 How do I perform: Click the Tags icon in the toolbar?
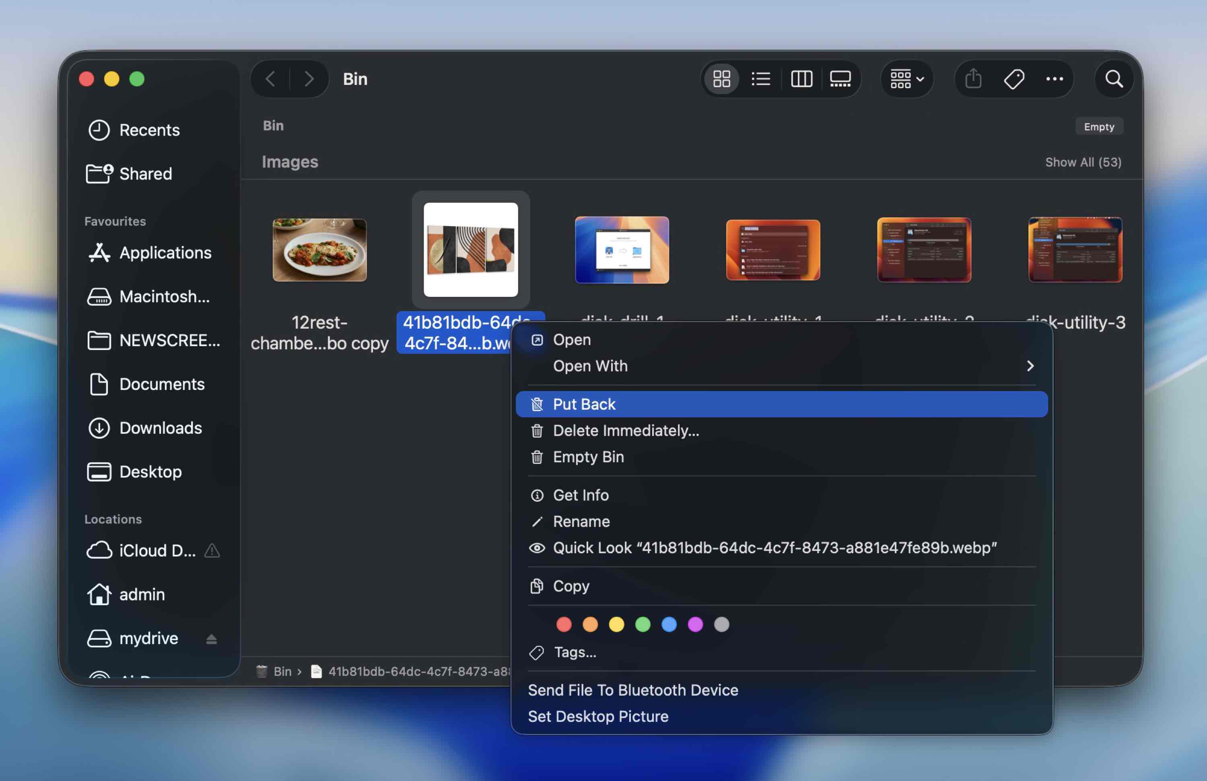(1014, 79)
